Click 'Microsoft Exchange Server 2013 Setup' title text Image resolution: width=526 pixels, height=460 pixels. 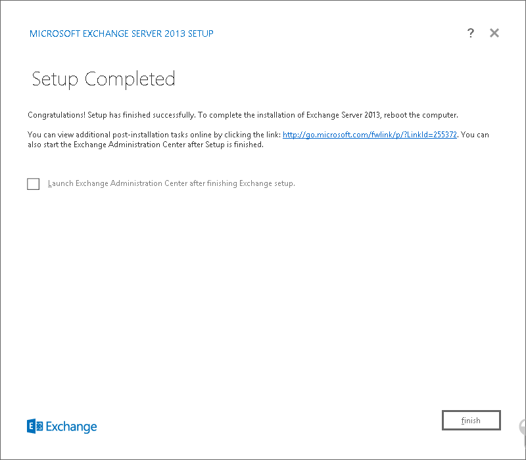point(122,34)
